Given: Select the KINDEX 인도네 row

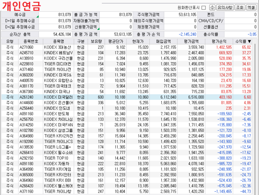Looking at the screenshot, I should pos(127,108).
